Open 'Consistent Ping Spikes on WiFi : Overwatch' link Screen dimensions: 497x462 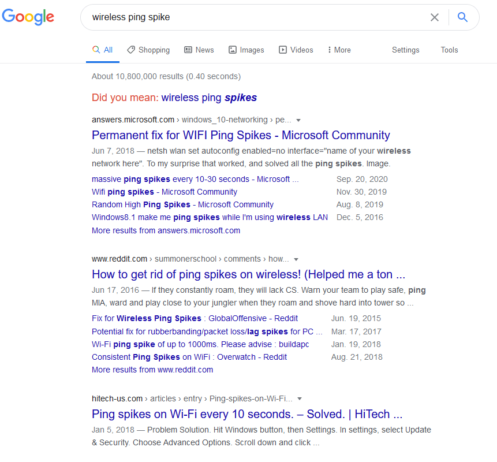(189, 357)
